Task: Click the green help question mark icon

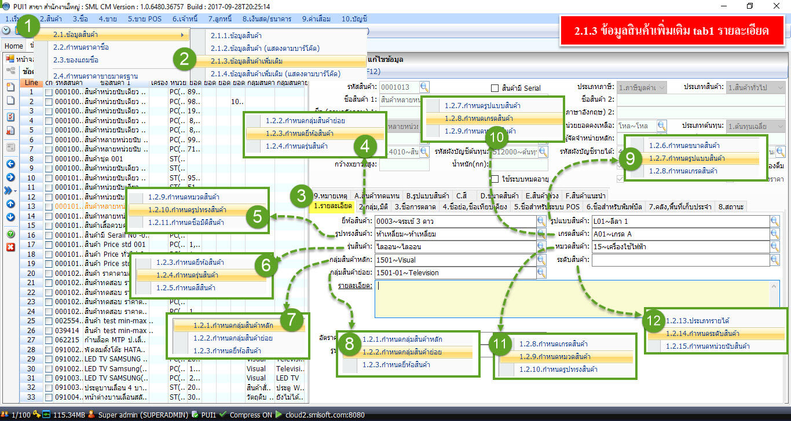Action: [10, 234]
